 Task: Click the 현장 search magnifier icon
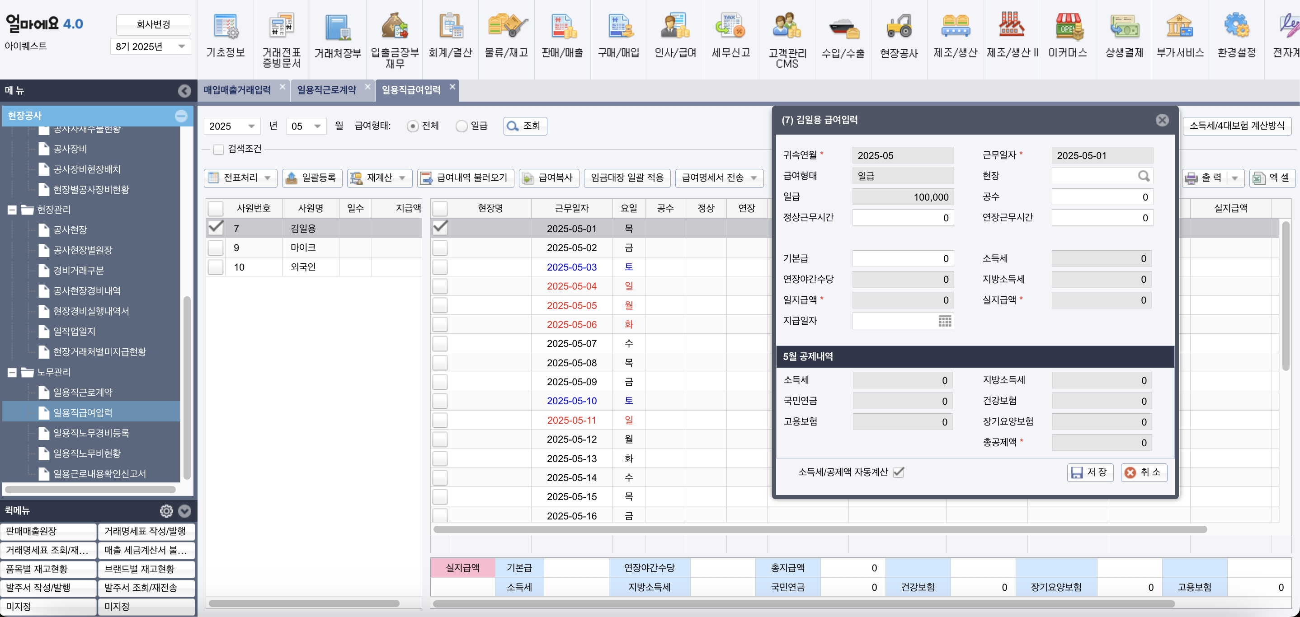(x=1144, y=176)
